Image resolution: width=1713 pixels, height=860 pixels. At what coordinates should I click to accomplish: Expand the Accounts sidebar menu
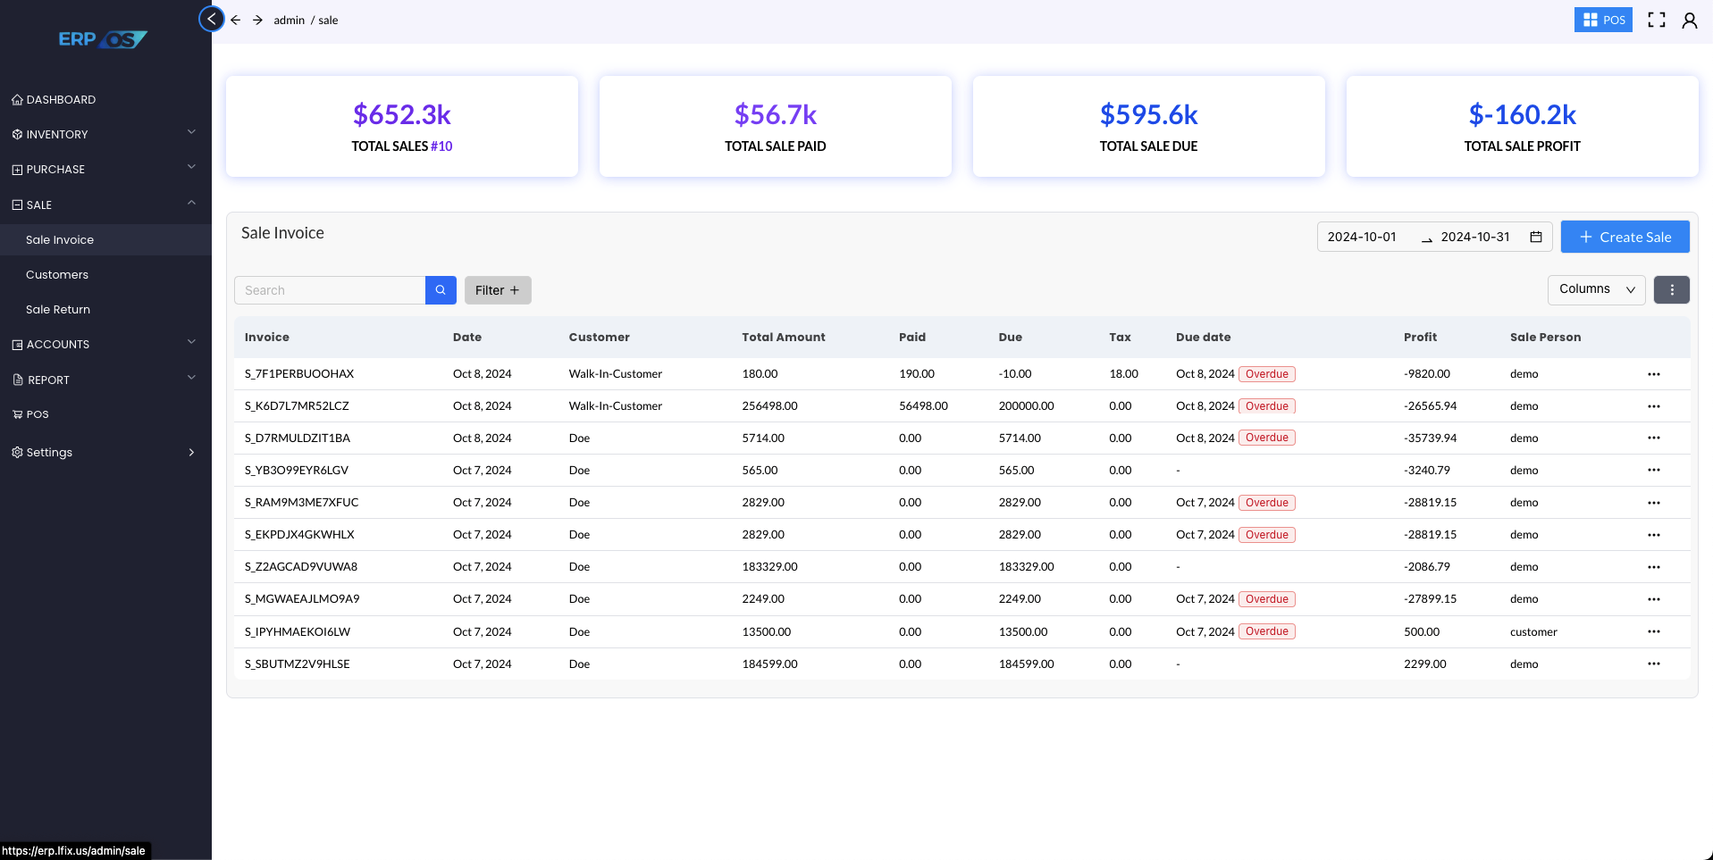click(x=105, y=344)
